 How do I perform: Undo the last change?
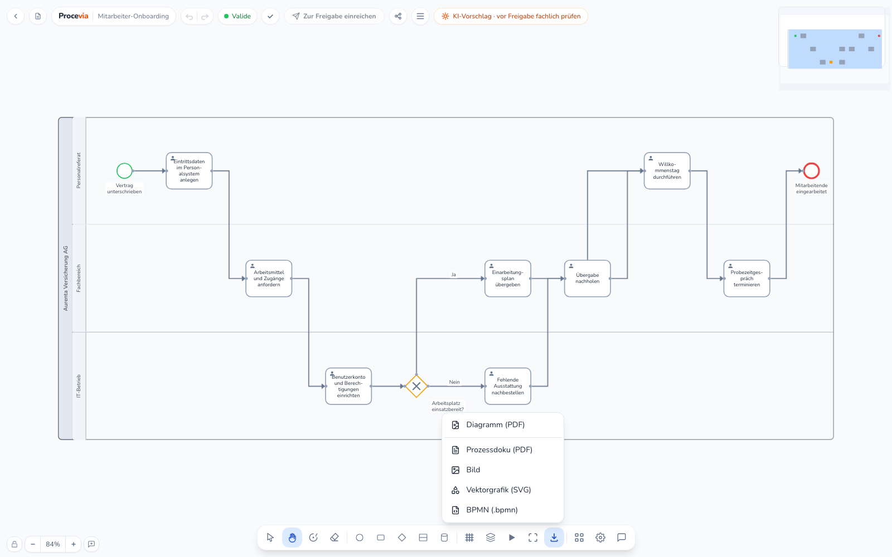tap(190, 17)
